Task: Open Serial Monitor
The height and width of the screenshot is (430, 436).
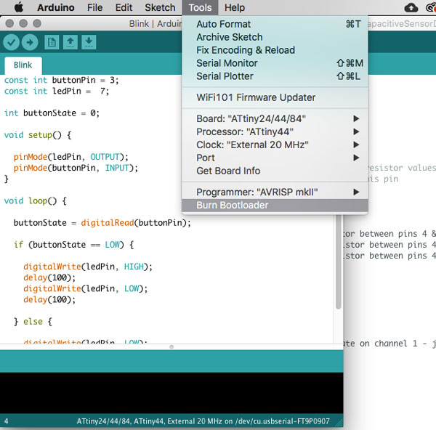Action: [x=275, y=63]
